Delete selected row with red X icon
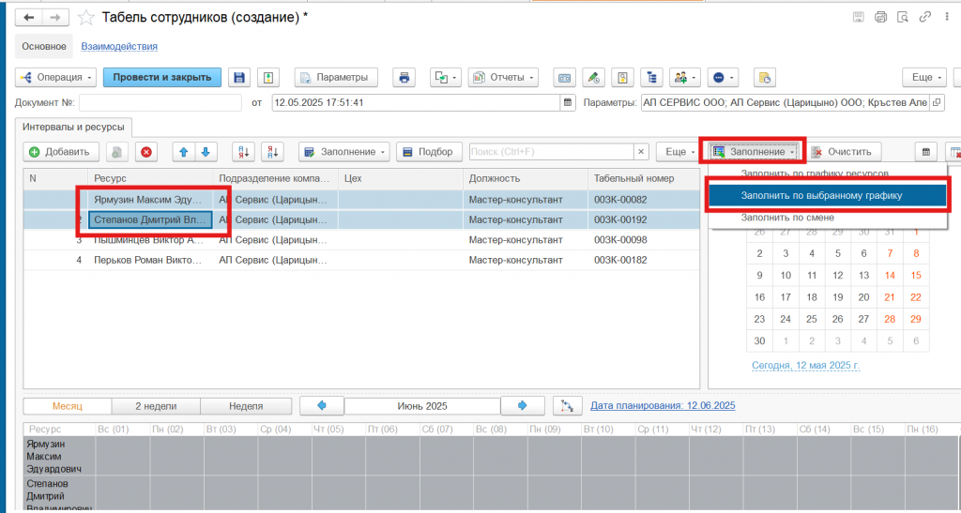961x513 pixels. (145, 152)
